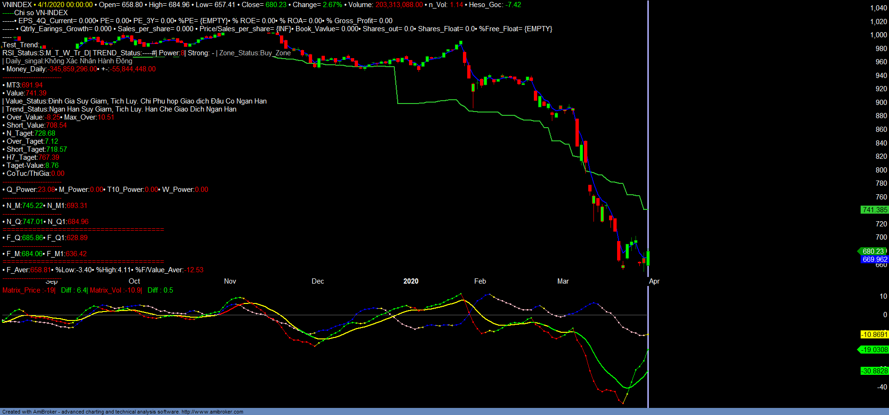Select the green -19.0308 indicator tag
889x415 pixels.
point(874,350)
